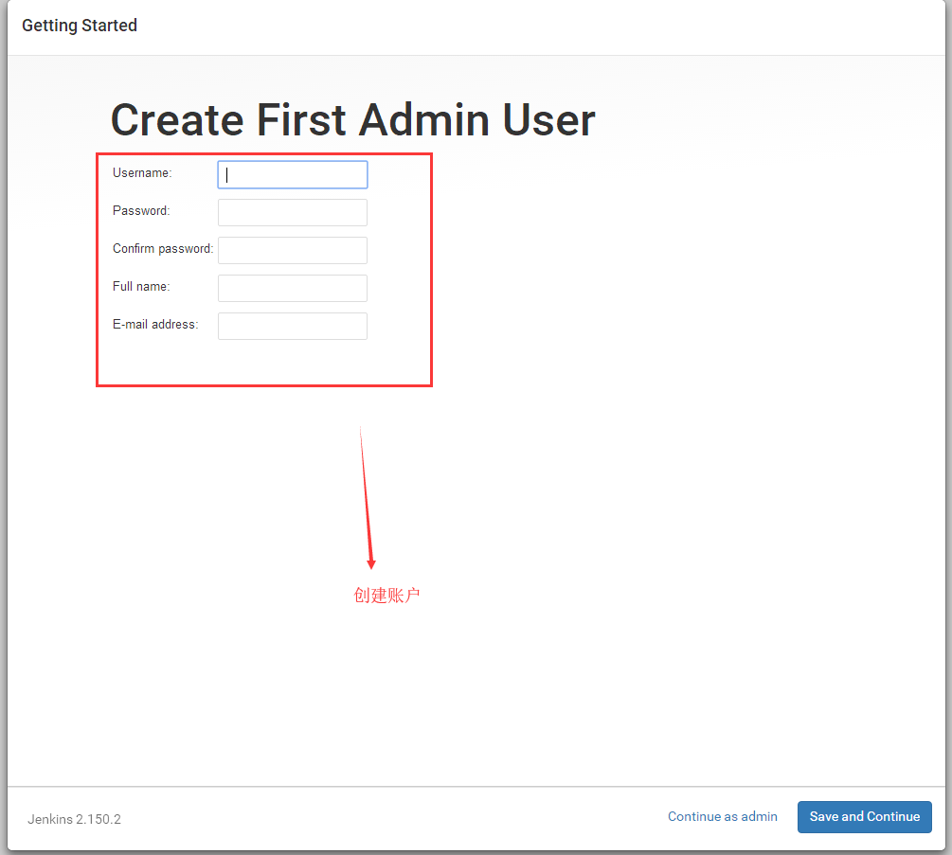Click the Username: label
Screen dimensions: 952x855
[142, 173]
